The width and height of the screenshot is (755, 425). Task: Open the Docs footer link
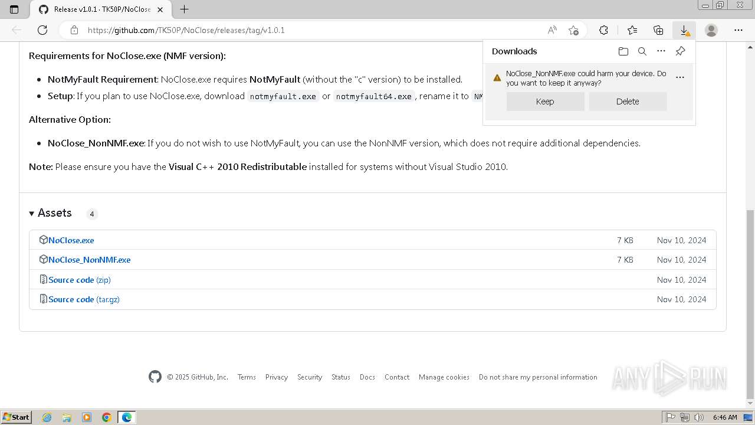pos(367,377)
